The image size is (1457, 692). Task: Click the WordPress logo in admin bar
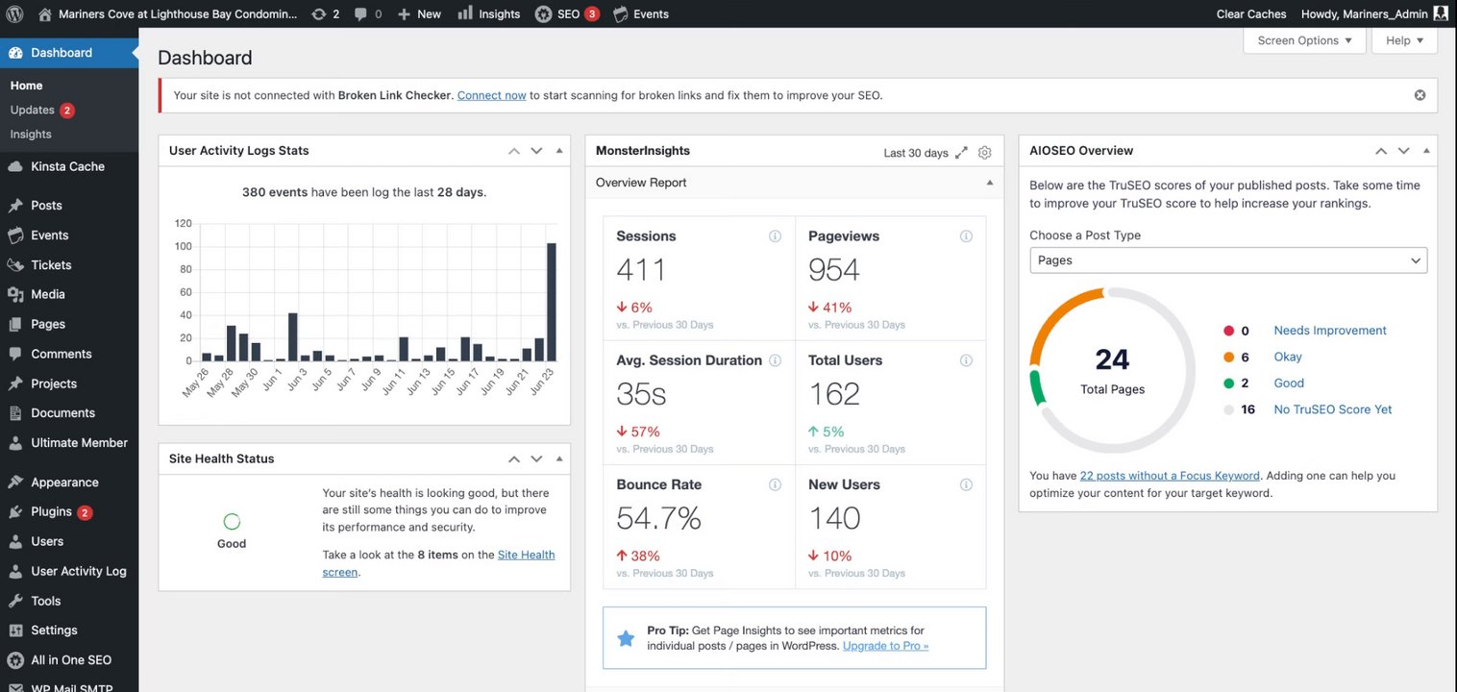coord(14,13)
